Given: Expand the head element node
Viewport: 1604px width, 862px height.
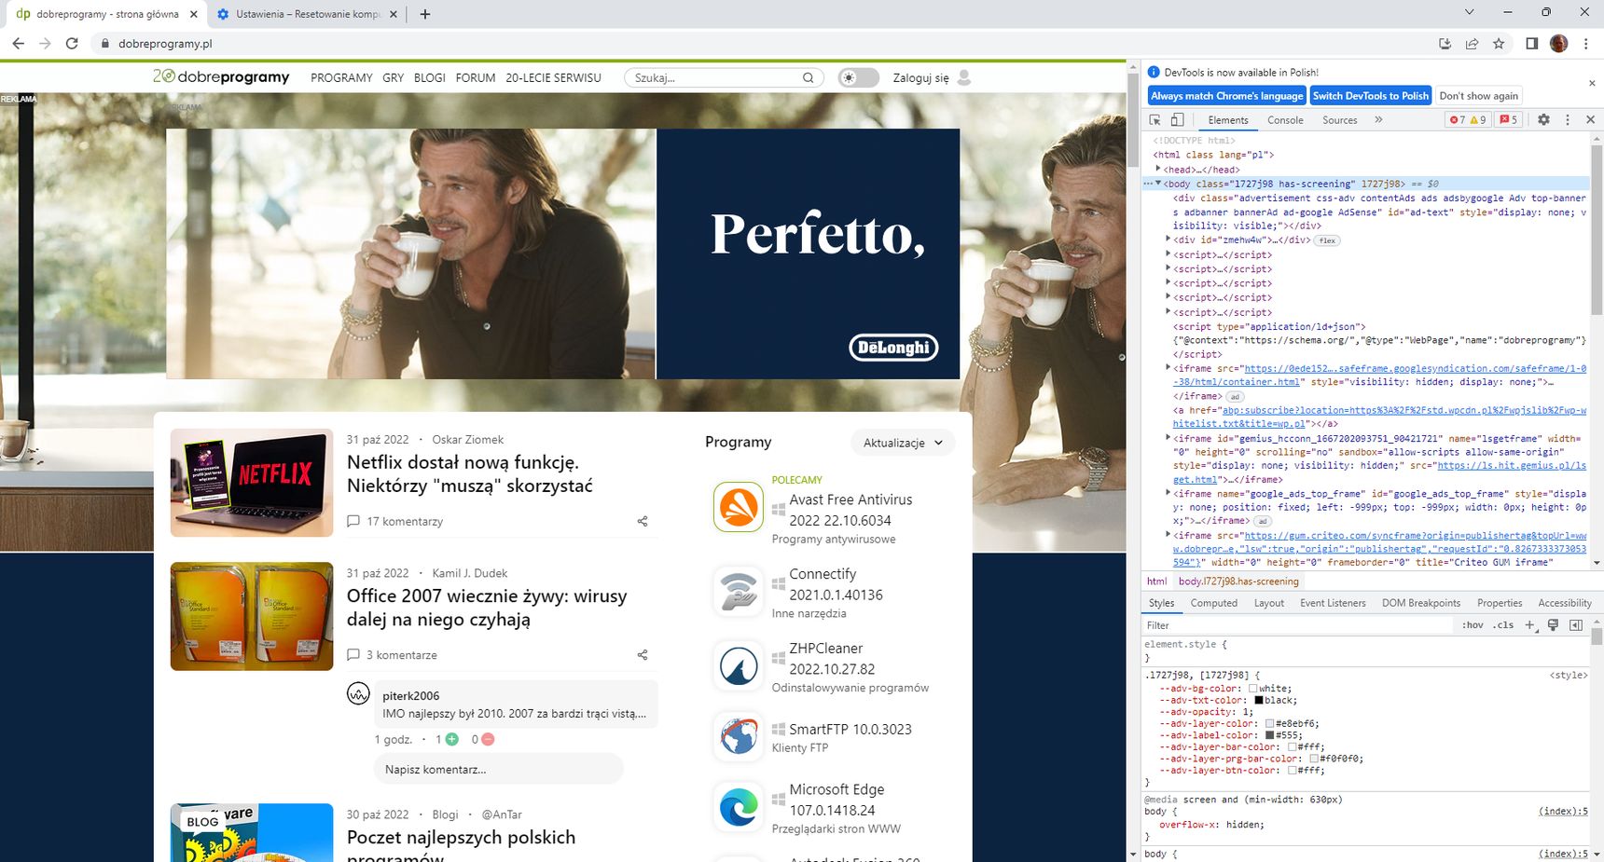Looking at the screenshot, I should 1158,169.
